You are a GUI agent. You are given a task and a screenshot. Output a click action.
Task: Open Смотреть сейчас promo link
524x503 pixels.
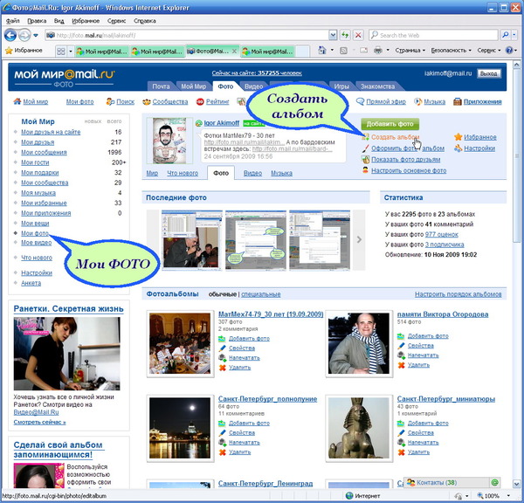[40, 422]
